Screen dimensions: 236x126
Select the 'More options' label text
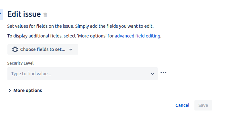28,90
